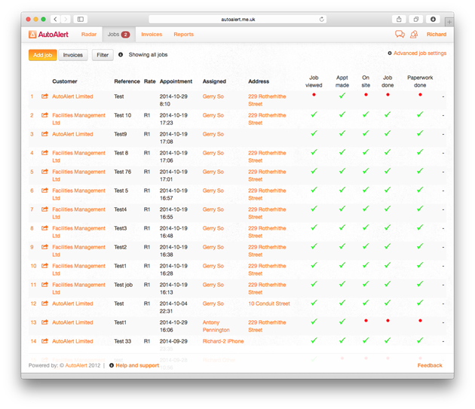The height and width of the screenshot is (409, 475).
Task: Open the share icon for job row 14
Action: point(44,341)
